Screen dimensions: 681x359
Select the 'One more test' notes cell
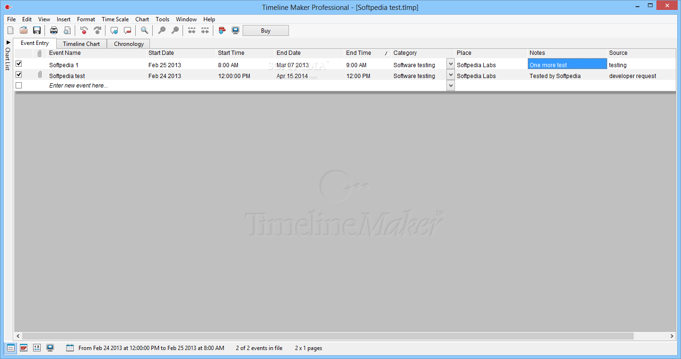click(567, 64)
